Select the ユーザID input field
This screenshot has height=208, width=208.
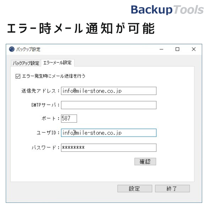click(x=109, y=133)
